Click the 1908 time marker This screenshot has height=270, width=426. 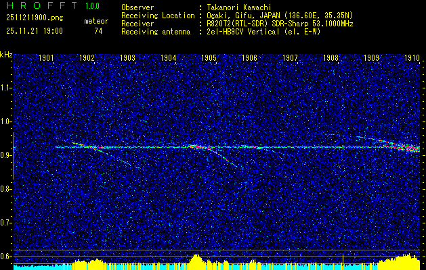[331, 57]
